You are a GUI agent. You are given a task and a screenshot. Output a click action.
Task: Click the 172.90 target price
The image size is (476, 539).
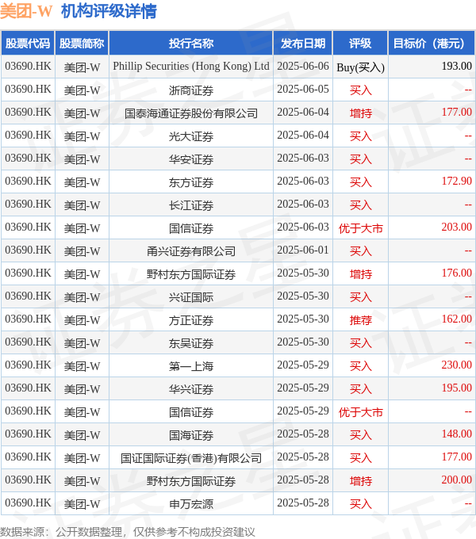click(456, 182)
